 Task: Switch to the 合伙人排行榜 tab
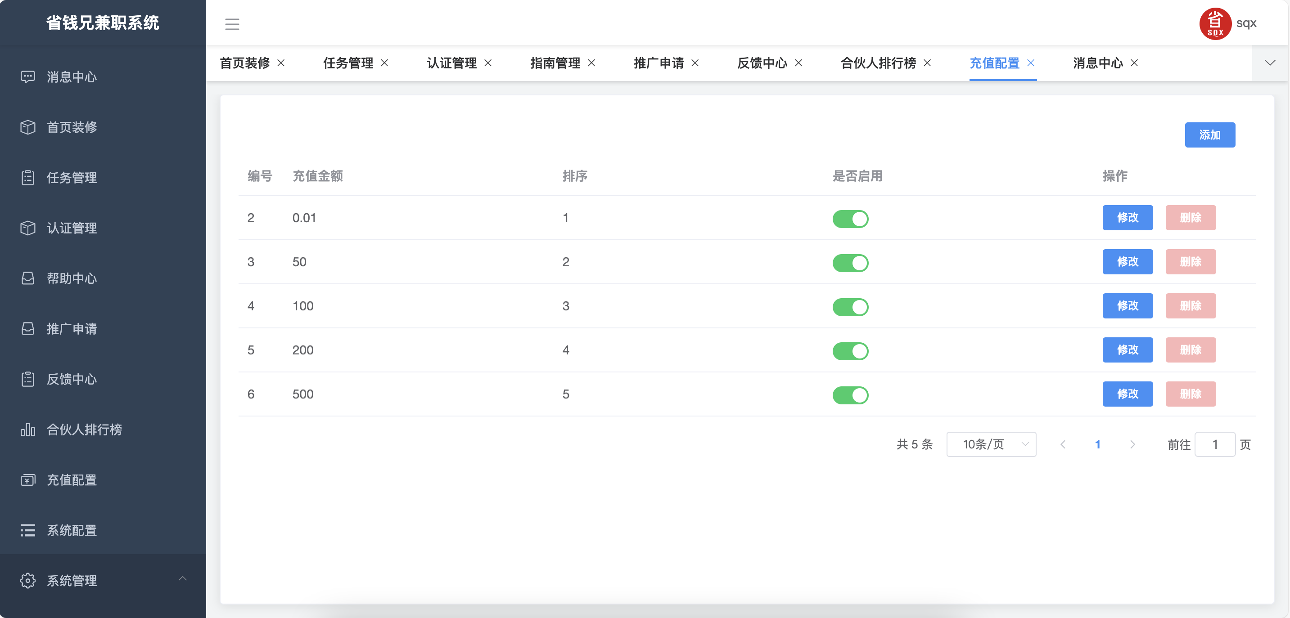(878, 63)
